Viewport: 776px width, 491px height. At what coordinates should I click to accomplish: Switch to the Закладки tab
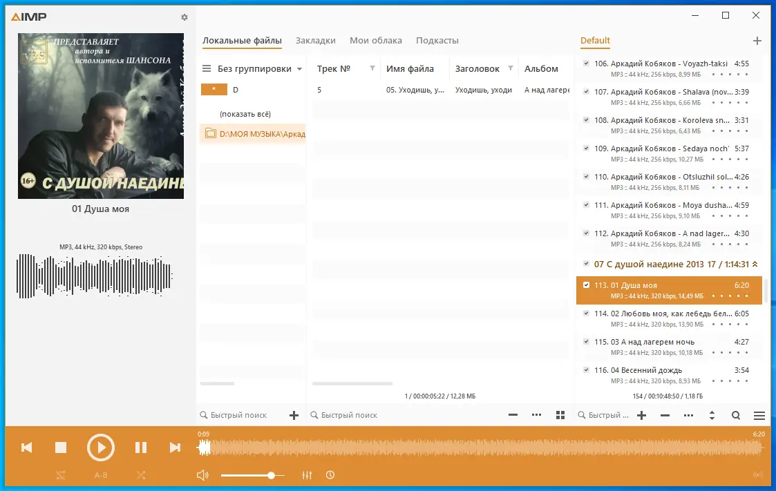[x=316, y=40]
